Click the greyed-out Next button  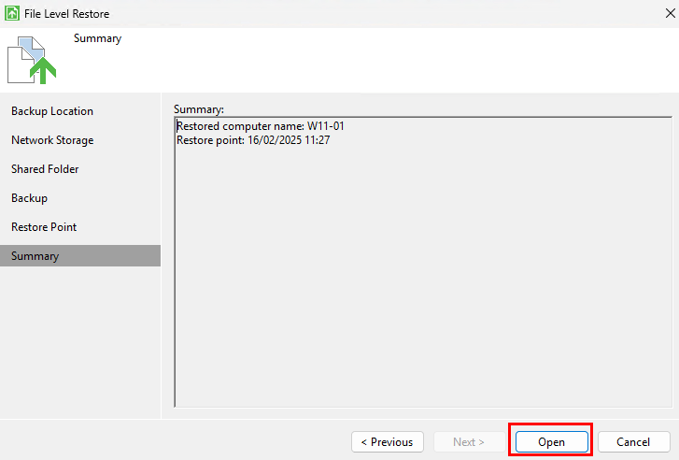[469, 441]
